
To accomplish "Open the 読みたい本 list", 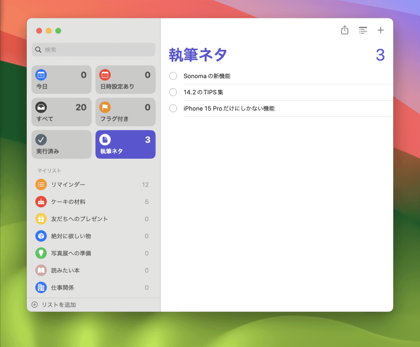I will pyautogui.click(x=92, y=270).
